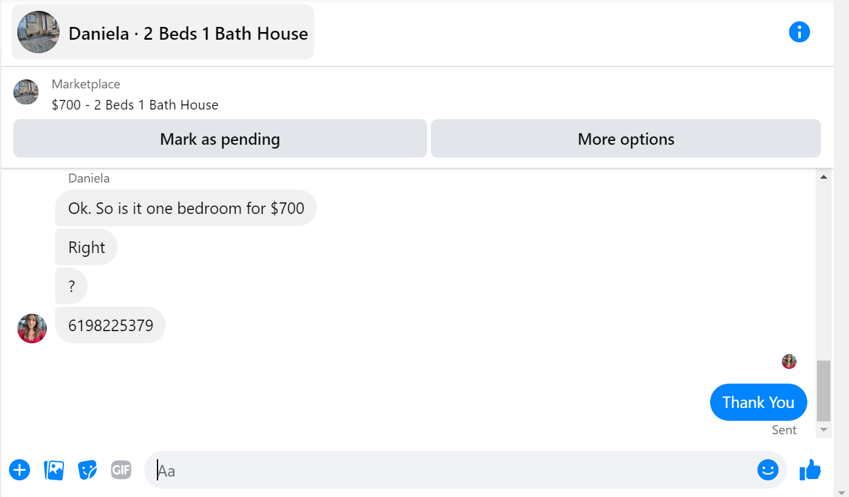Click the Thank You sent message
The height and width of the screenshot is (497, 849).
pos(758,402)
